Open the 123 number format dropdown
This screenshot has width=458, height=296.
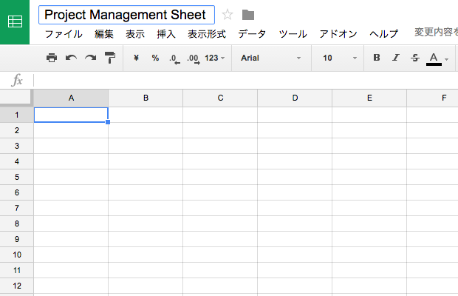[x=215, y=58]
